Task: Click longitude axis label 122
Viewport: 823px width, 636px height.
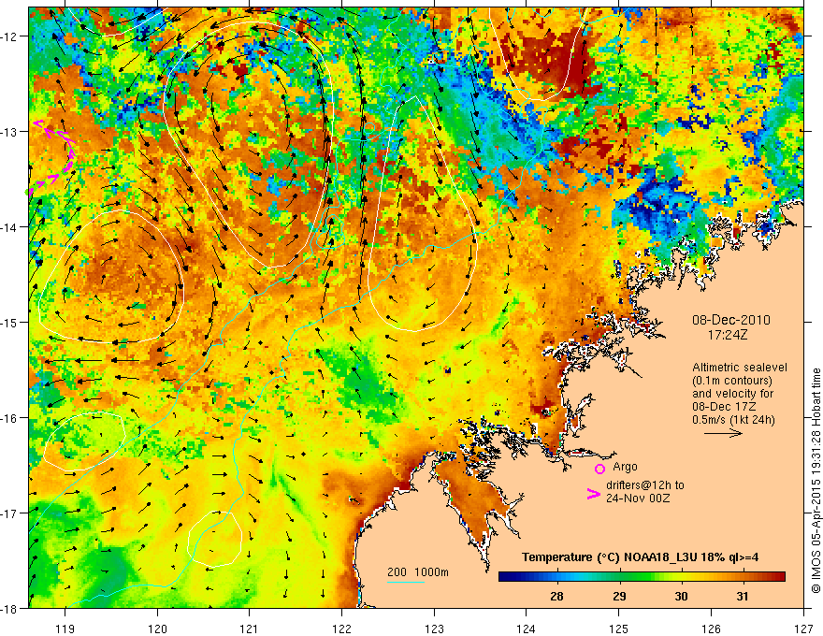Action: [x=341, y=629]
